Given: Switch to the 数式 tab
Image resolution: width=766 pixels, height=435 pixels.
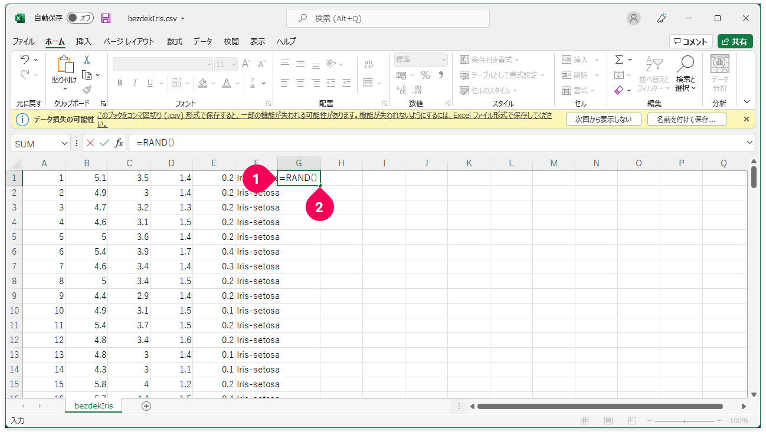Looking at the screenshot, I should (x=175, y=41).
